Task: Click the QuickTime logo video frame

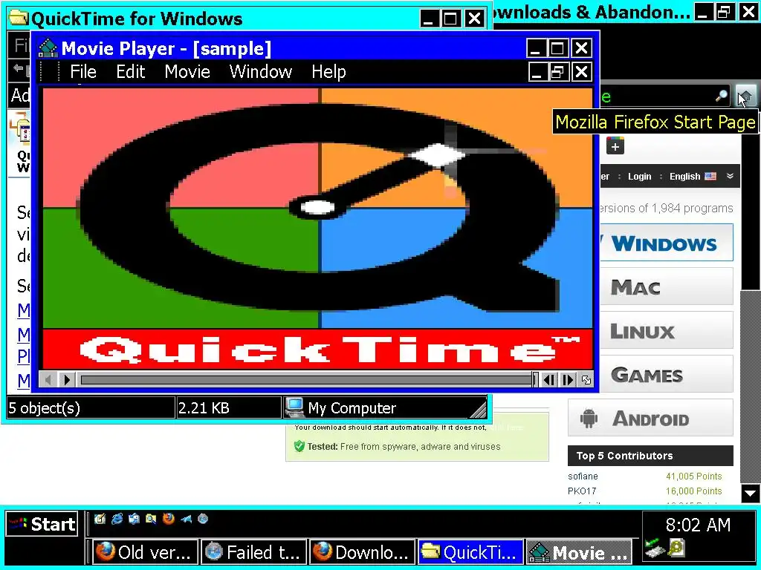Action: coord(318,229)
